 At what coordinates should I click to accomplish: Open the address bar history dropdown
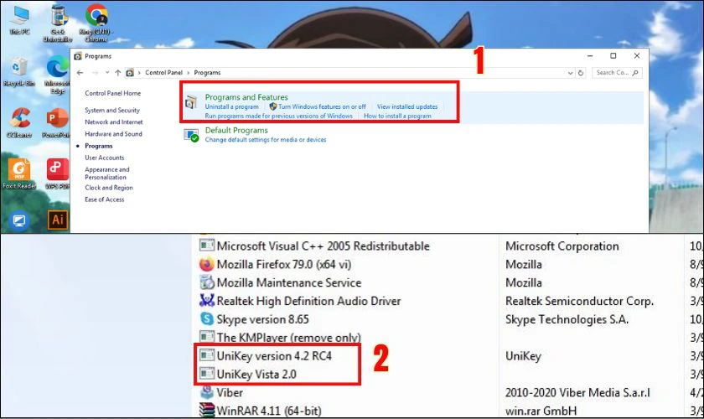pos(570,73)
